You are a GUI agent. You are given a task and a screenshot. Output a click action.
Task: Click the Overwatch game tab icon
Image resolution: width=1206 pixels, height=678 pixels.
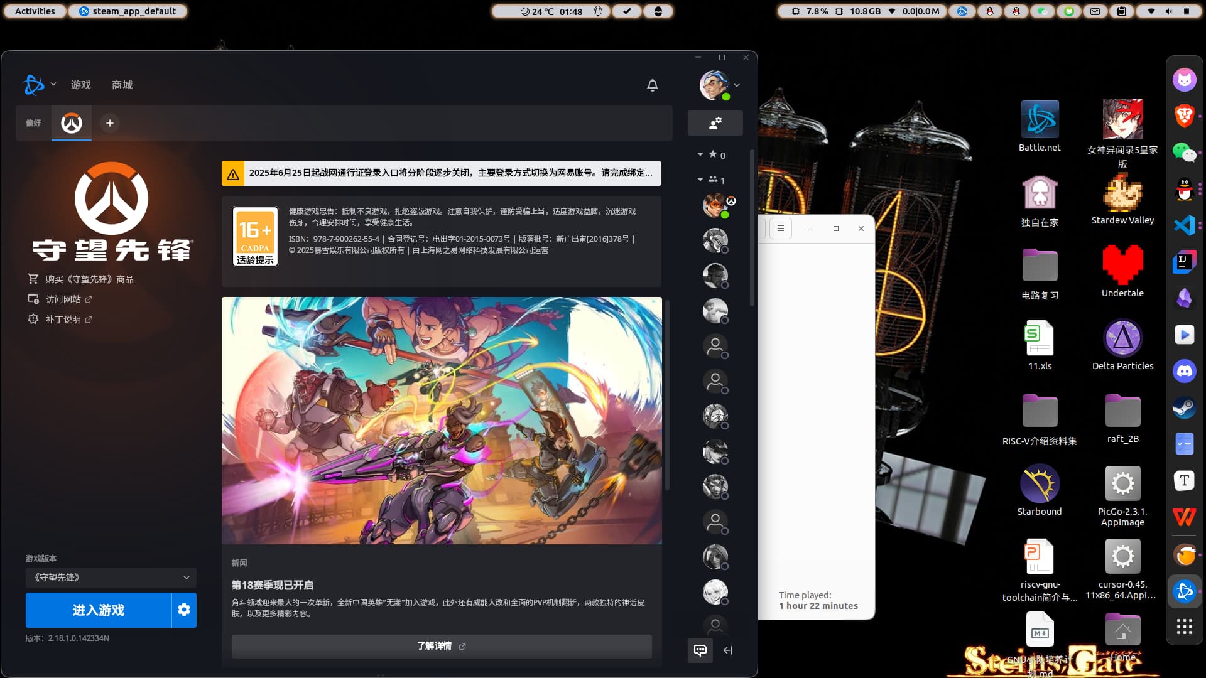click(72, 123)
